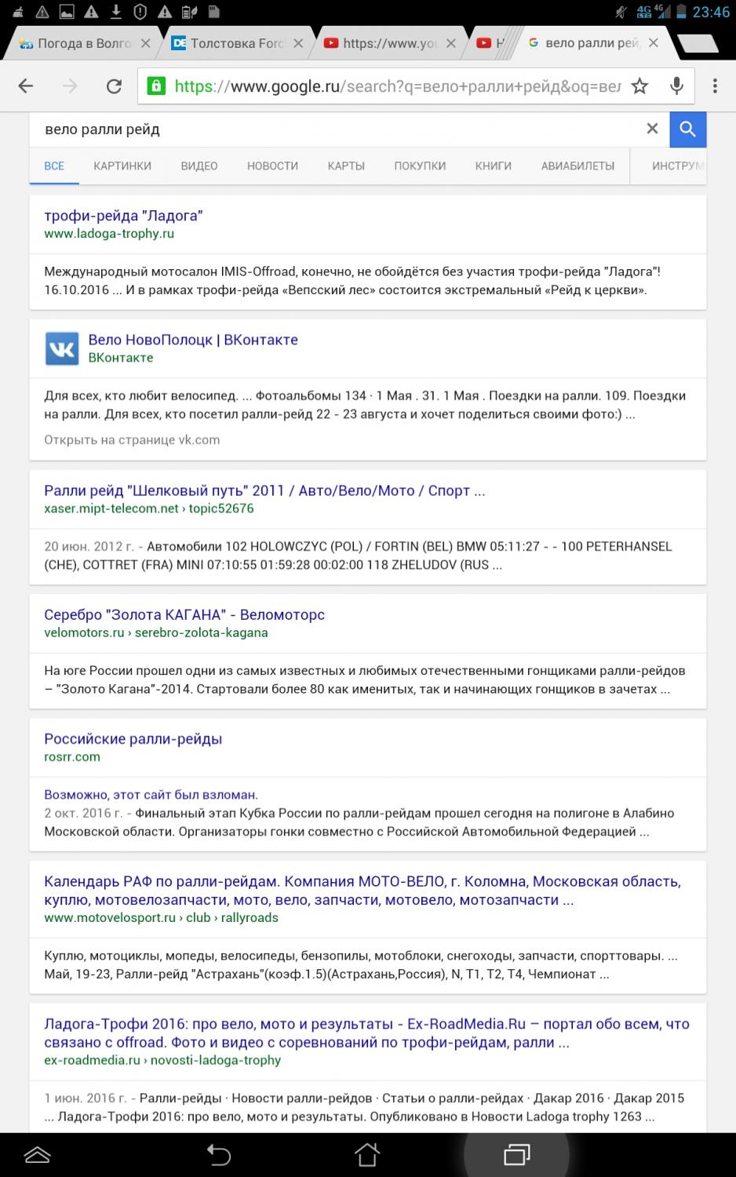Go back with browser back arrow
Viewport: 736px width, 1177px height.
(x=26, y=86)
